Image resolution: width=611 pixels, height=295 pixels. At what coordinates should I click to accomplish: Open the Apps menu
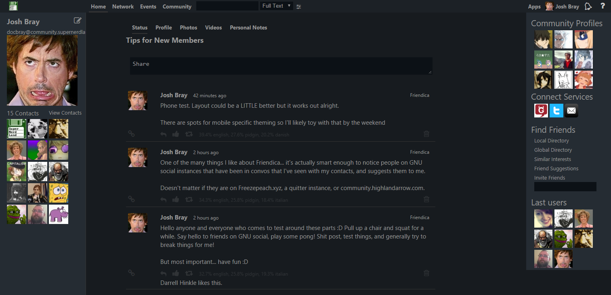[534, 6]
